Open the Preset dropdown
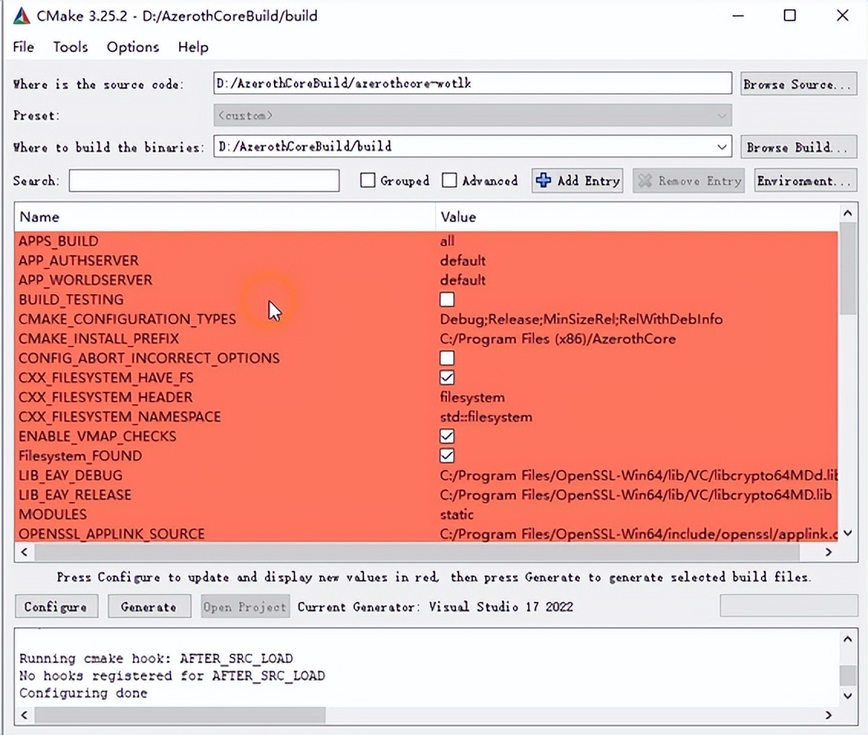The width and height of the screenshot is (868, 735). (x=473, y=115)
